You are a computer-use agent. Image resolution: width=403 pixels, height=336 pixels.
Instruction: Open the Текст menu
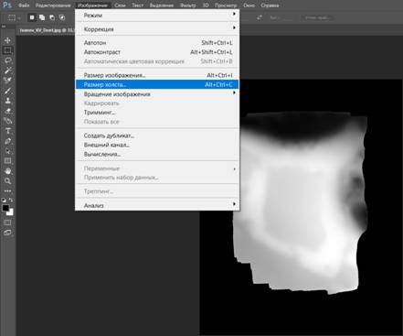(x=137, y=5)
